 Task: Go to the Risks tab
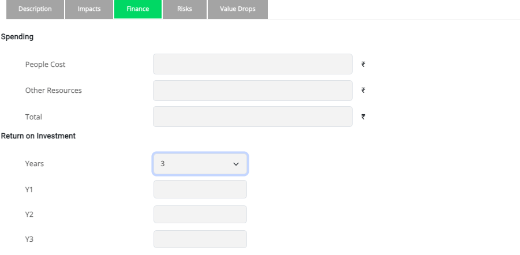pyautogui.click(x=185, y=9)
